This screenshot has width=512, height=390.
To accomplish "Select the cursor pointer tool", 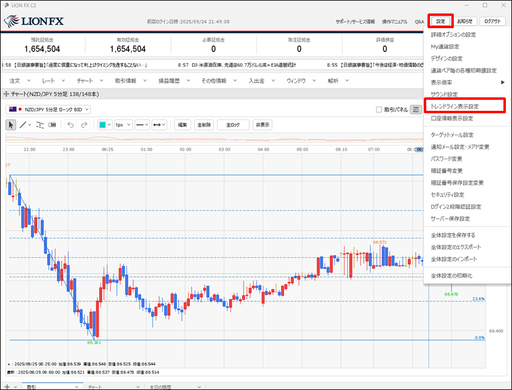I will (x=11, y=125).
